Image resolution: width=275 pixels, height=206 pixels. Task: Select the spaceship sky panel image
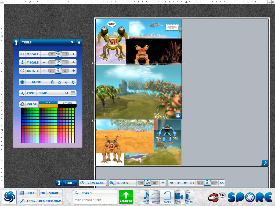click(155, 28)
